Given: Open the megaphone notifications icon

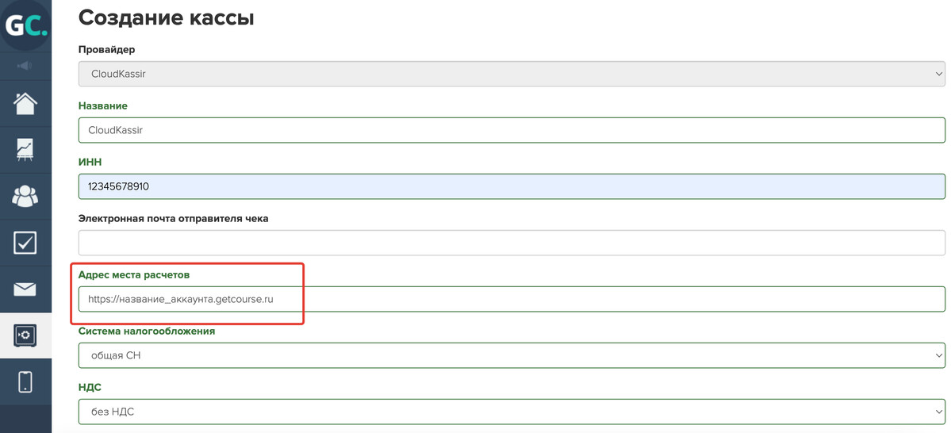Looking at the screenshot, I should pos(25,66).
